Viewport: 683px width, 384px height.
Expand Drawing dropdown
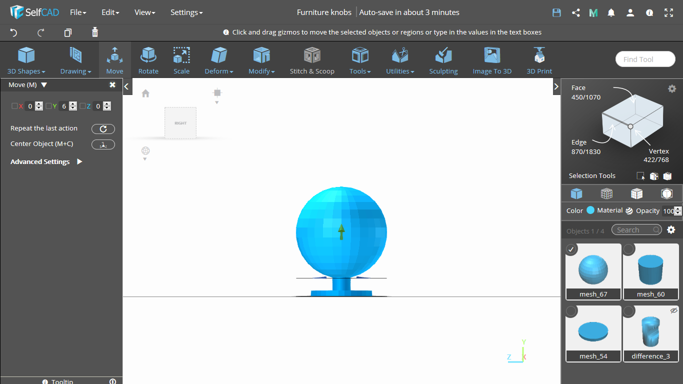75,60
